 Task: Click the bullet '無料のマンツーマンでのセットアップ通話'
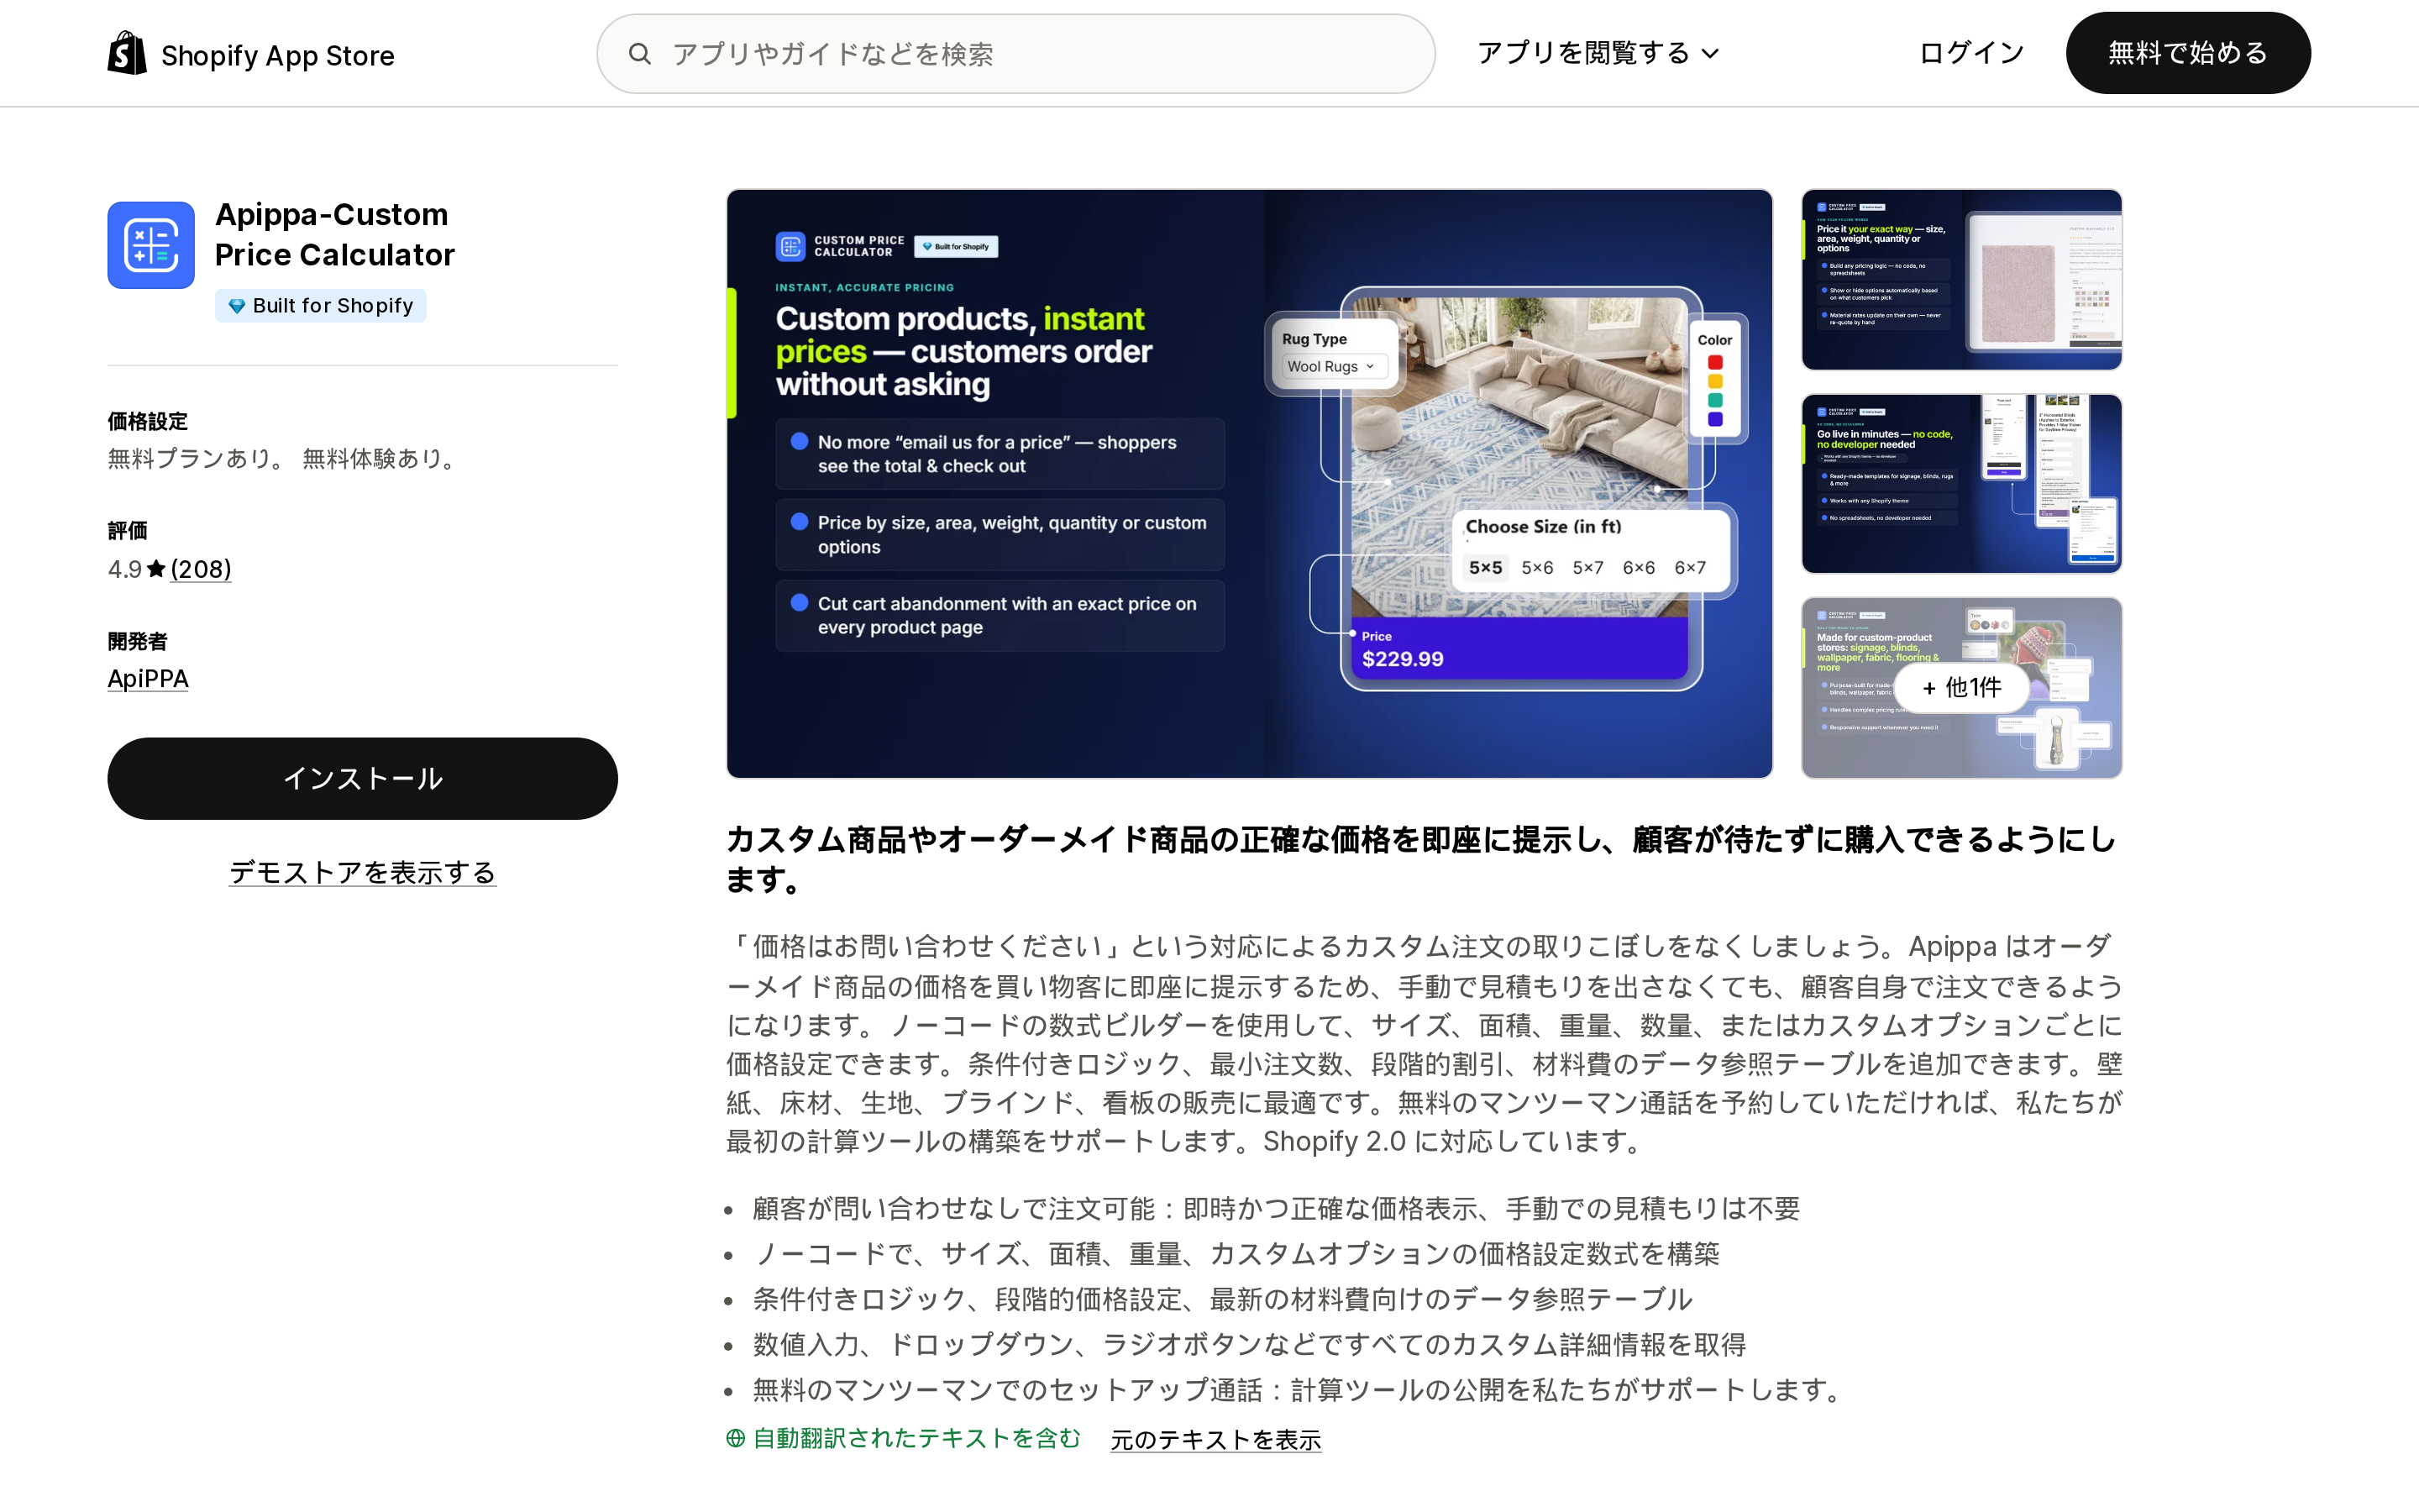point(1298,1390)
